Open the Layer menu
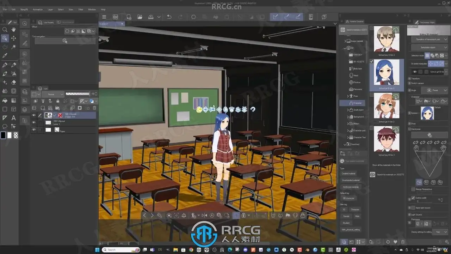The width and height of the screenshot is (451, 254). coord(50,10)
